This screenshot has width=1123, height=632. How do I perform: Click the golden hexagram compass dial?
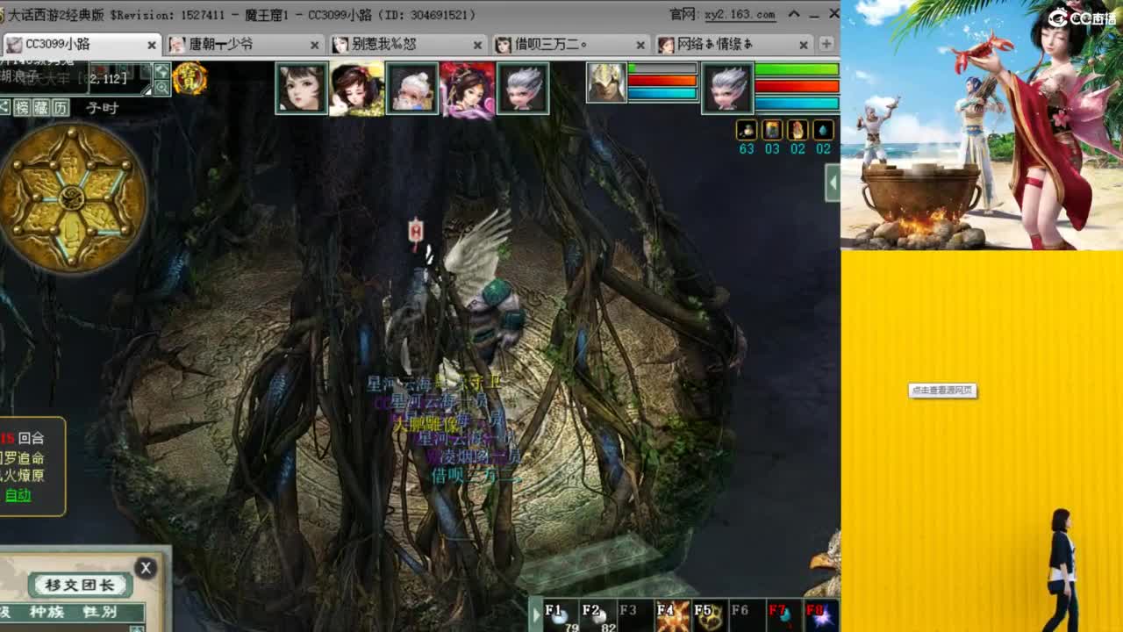pyautogui.click(x=74, y=197)
